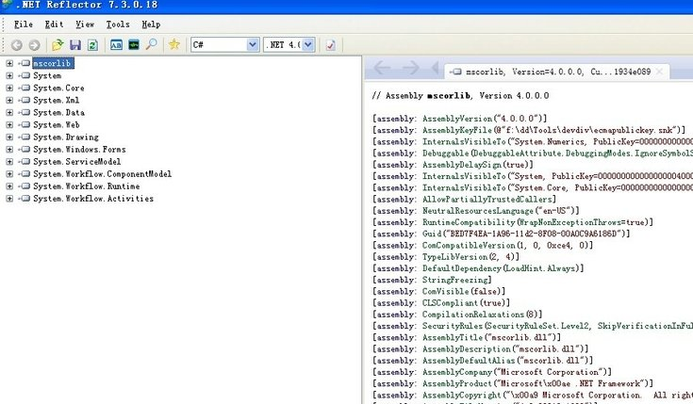Select System.Data assembly in tree
Image resolution: width=693 pixels, height=404 pixels.
click(x=58, y=112)
